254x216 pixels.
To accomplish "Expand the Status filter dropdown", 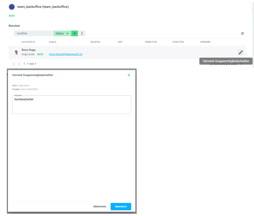I will point(62,33).
